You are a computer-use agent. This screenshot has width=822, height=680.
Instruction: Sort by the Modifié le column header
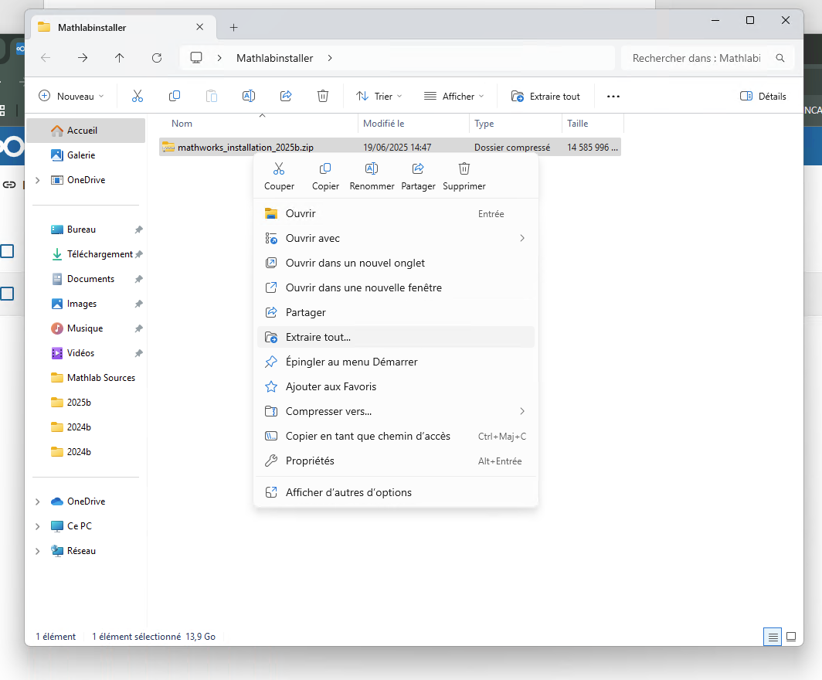coord(384,124)
